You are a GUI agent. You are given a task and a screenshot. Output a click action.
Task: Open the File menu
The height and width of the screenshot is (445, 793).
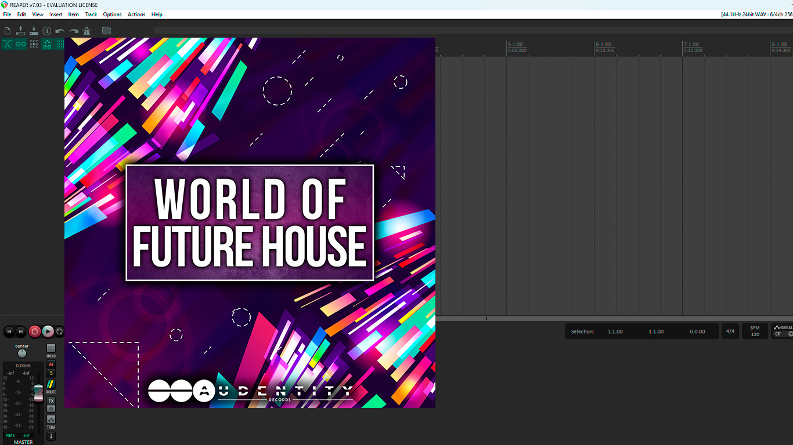pos(7,14)
